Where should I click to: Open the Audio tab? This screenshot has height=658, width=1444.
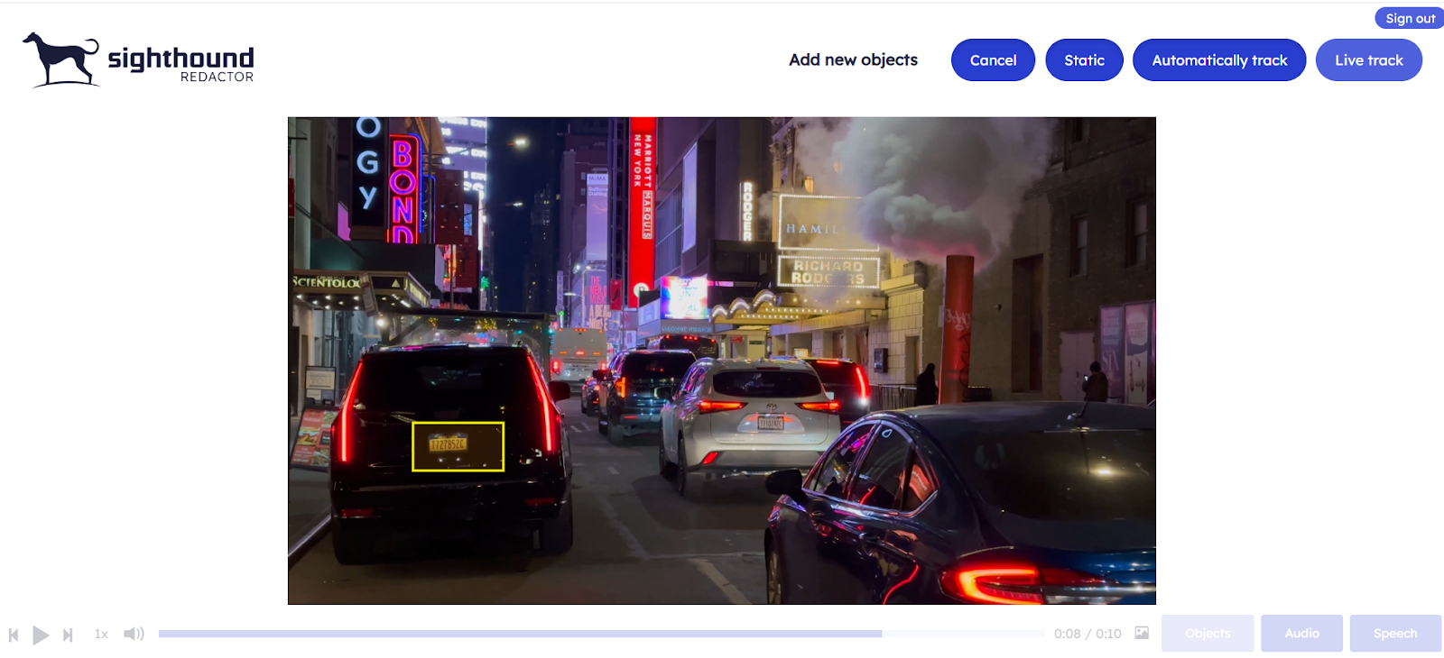click(1301, 634)
